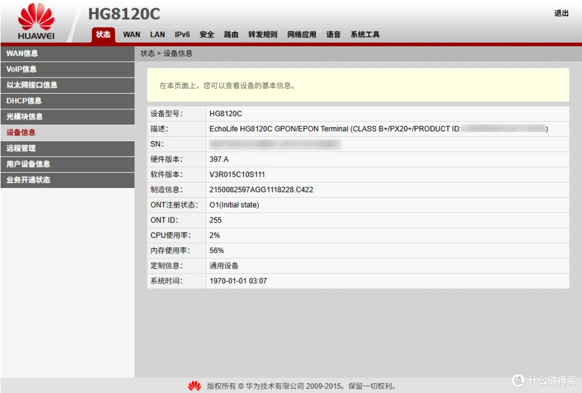
Task: Click the small Huawei logo in footer
Action: coord(195,386)
